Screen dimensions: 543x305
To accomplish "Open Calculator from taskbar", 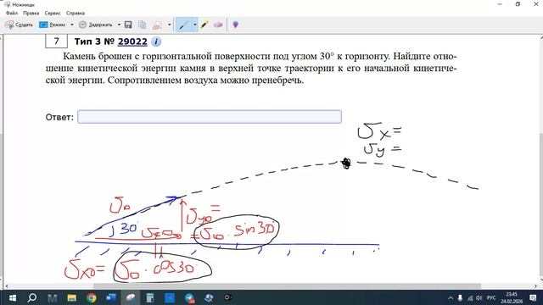I will pos(150,297).
